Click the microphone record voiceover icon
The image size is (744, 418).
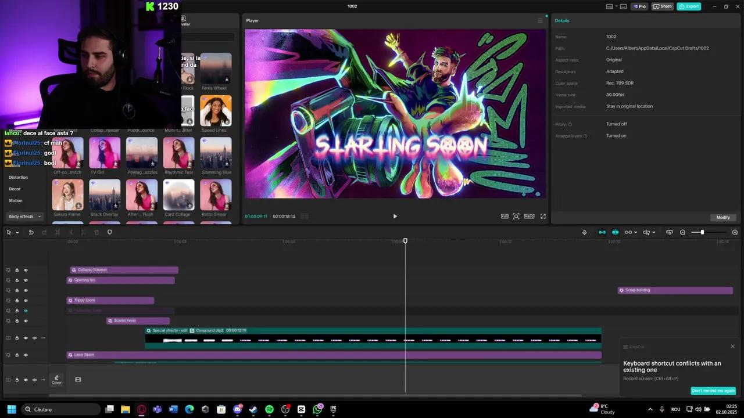584,232
